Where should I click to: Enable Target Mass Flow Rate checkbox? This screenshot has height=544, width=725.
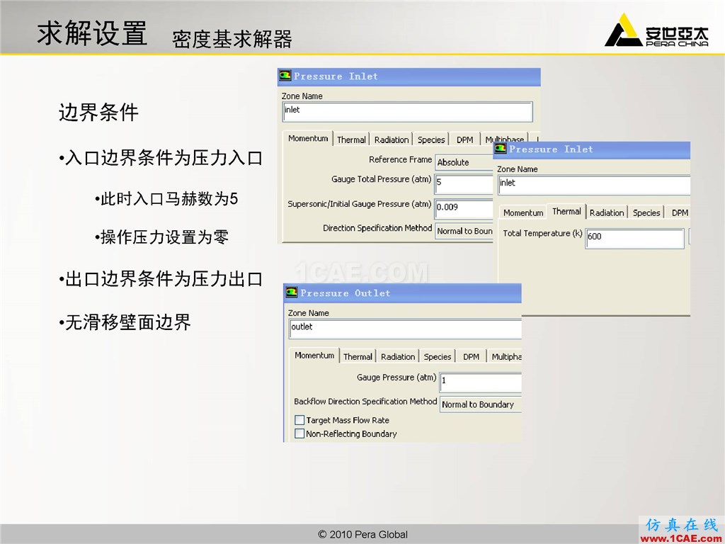pyautogui.click(x=299, y=420)
